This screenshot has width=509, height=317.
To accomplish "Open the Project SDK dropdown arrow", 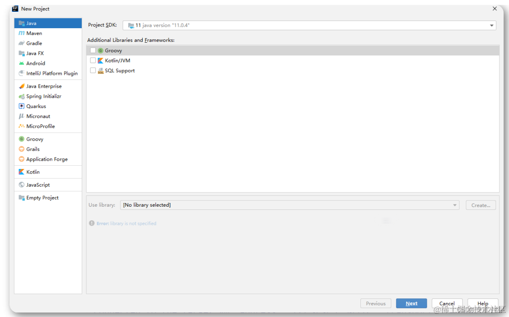I will tap(491, 25).
